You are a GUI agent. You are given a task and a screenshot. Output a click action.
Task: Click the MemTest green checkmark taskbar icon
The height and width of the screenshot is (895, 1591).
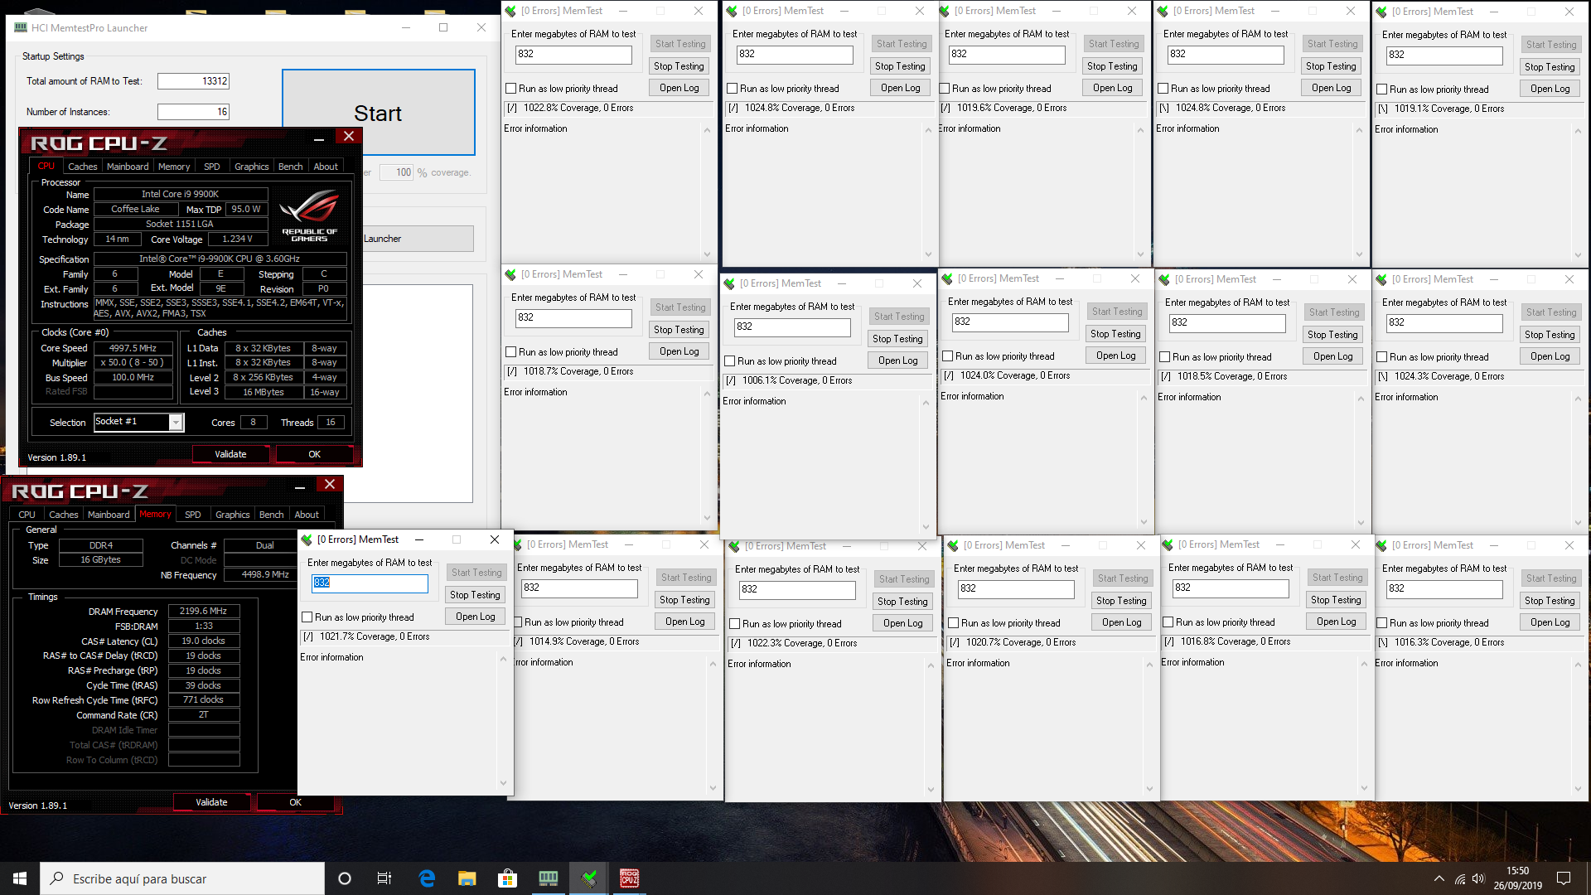pos(589,878)
